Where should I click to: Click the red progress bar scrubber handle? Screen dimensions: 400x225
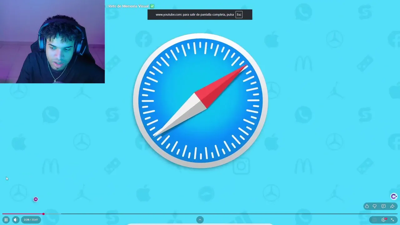(x=43, y=214)
